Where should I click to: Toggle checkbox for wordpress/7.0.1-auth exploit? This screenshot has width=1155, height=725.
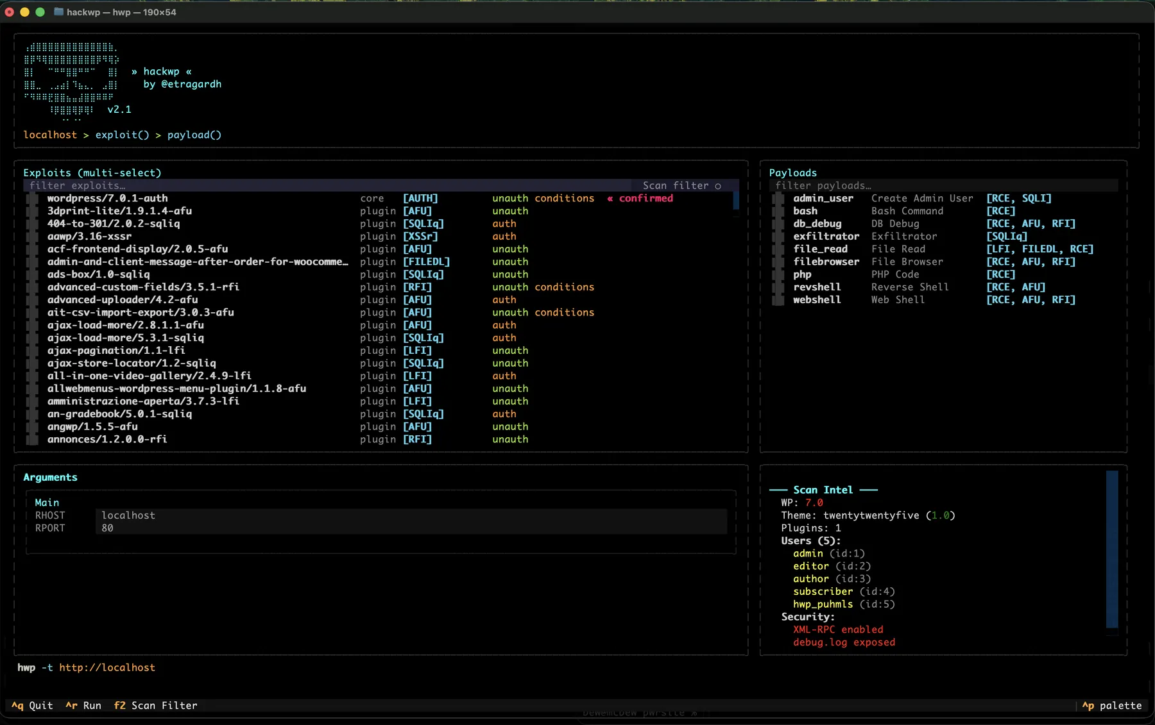click(x=33, y=199)
